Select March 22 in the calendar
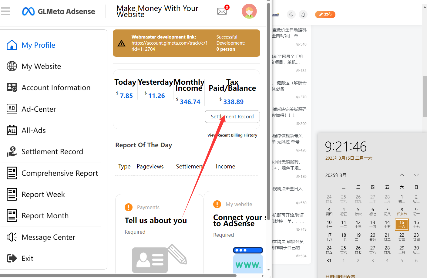 tap(402, 237)
